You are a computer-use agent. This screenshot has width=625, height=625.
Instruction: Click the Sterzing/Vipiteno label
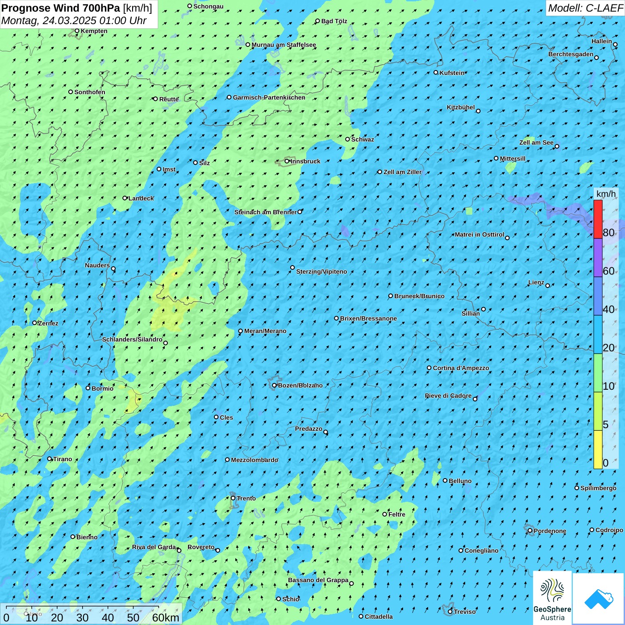coord(321,271)
